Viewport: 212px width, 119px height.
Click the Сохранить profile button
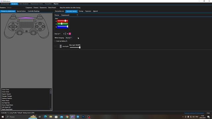29,8
